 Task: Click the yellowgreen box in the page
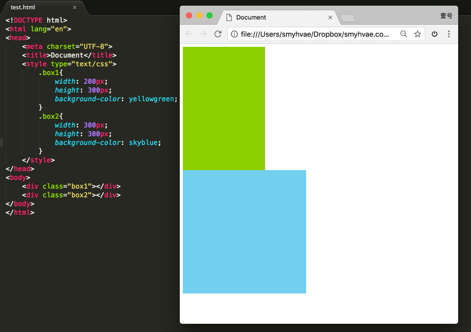point(224,108)
